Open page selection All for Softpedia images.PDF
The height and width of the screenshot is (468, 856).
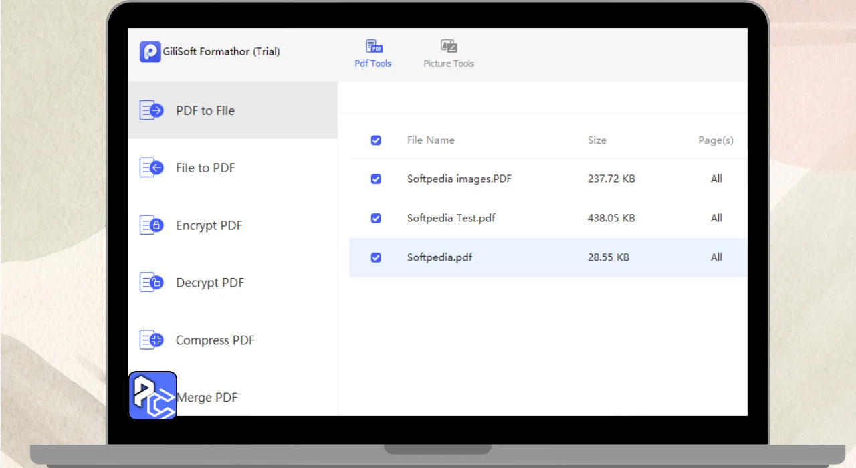coord(716,179)
